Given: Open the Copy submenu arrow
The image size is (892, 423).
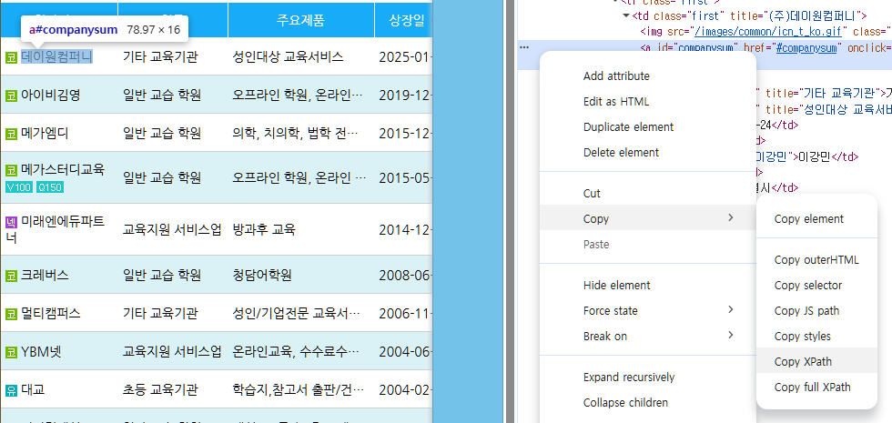Looking at the screenshot, I should (731, 217).
